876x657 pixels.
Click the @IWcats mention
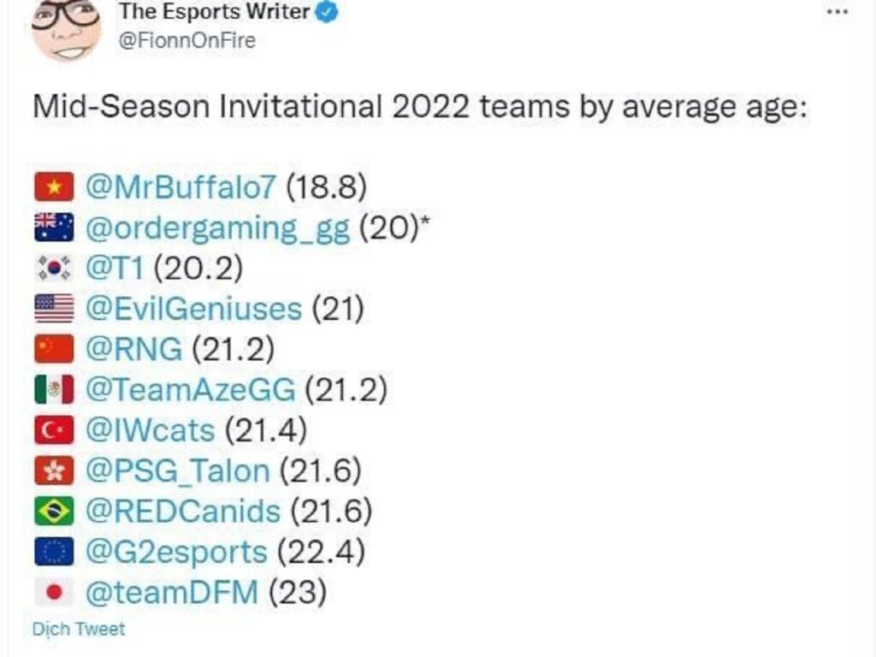coord(150,430)
